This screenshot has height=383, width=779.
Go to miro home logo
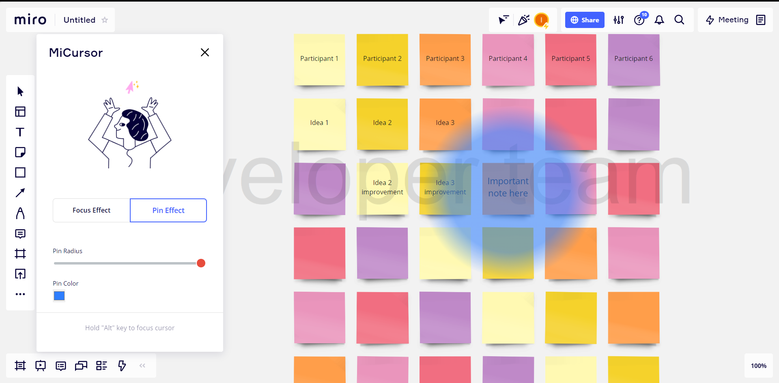30,20
